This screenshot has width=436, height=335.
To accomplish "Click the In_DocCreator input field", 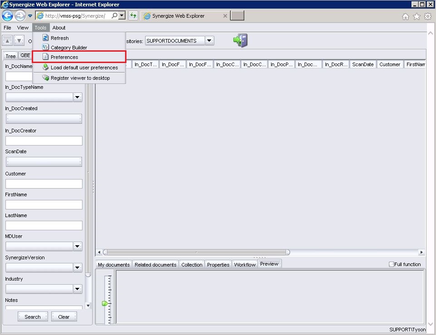I will pos(44,141).
